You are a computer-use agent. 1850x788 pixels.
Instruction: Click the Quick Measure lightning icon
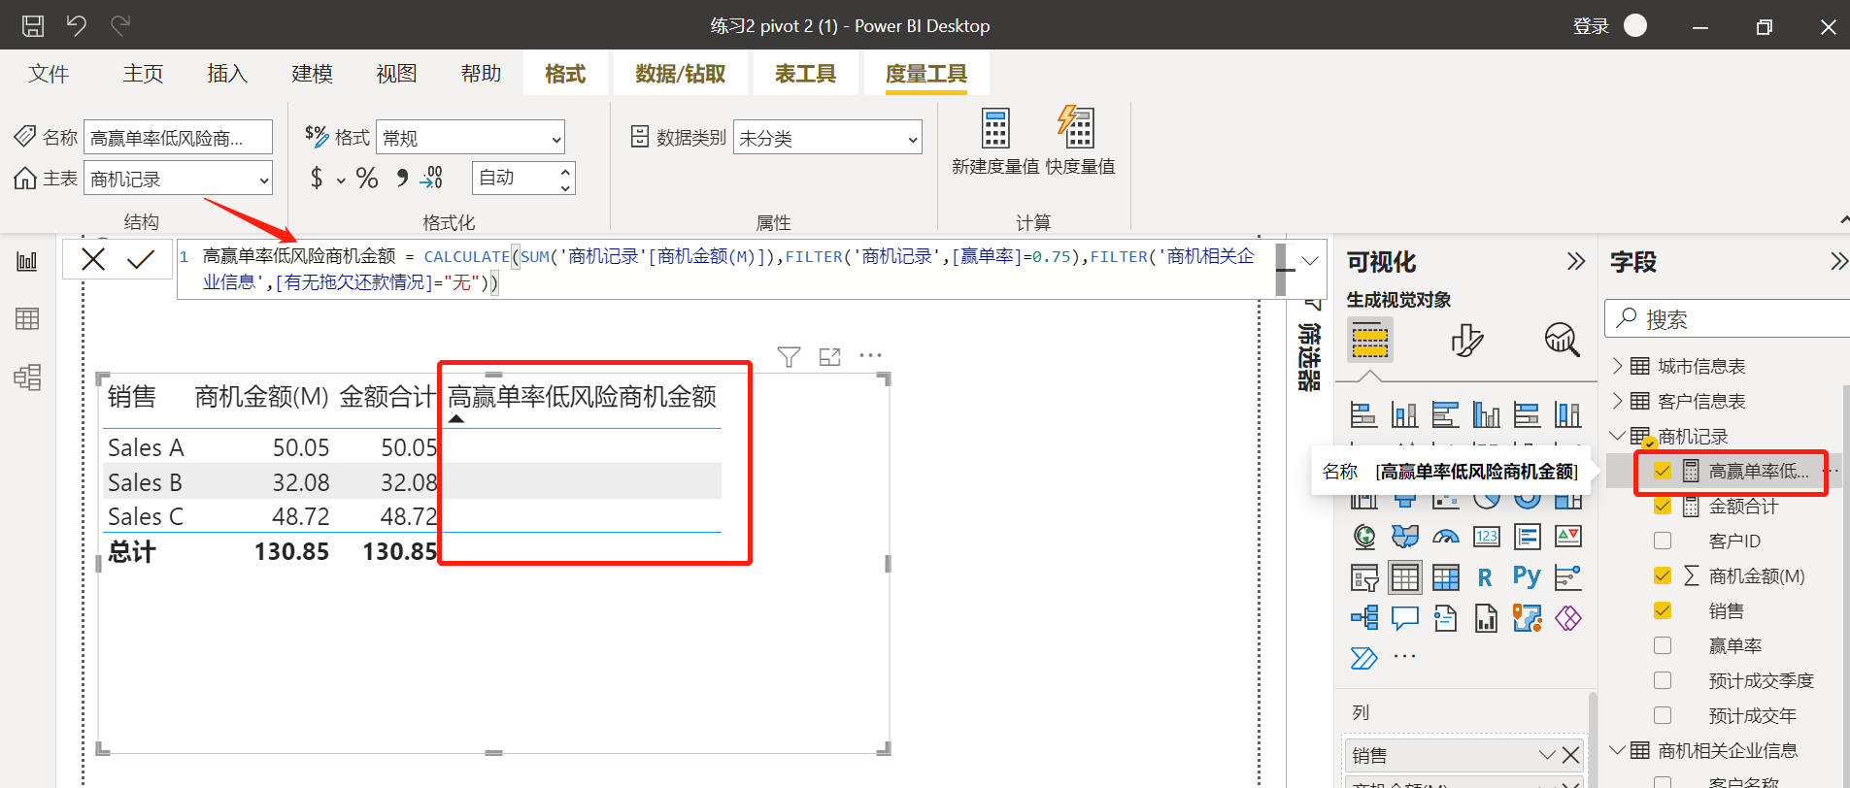1076,128
